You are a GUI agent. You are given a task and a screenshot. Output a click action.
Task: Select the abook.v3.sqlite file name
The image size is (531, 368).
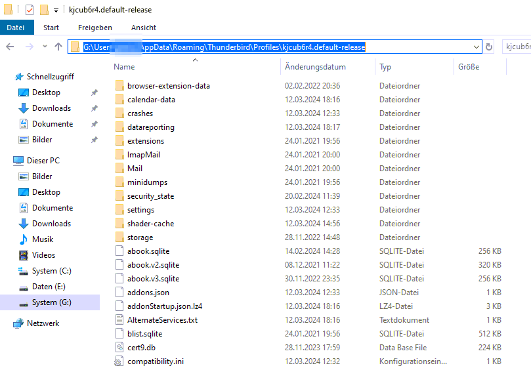154,279
